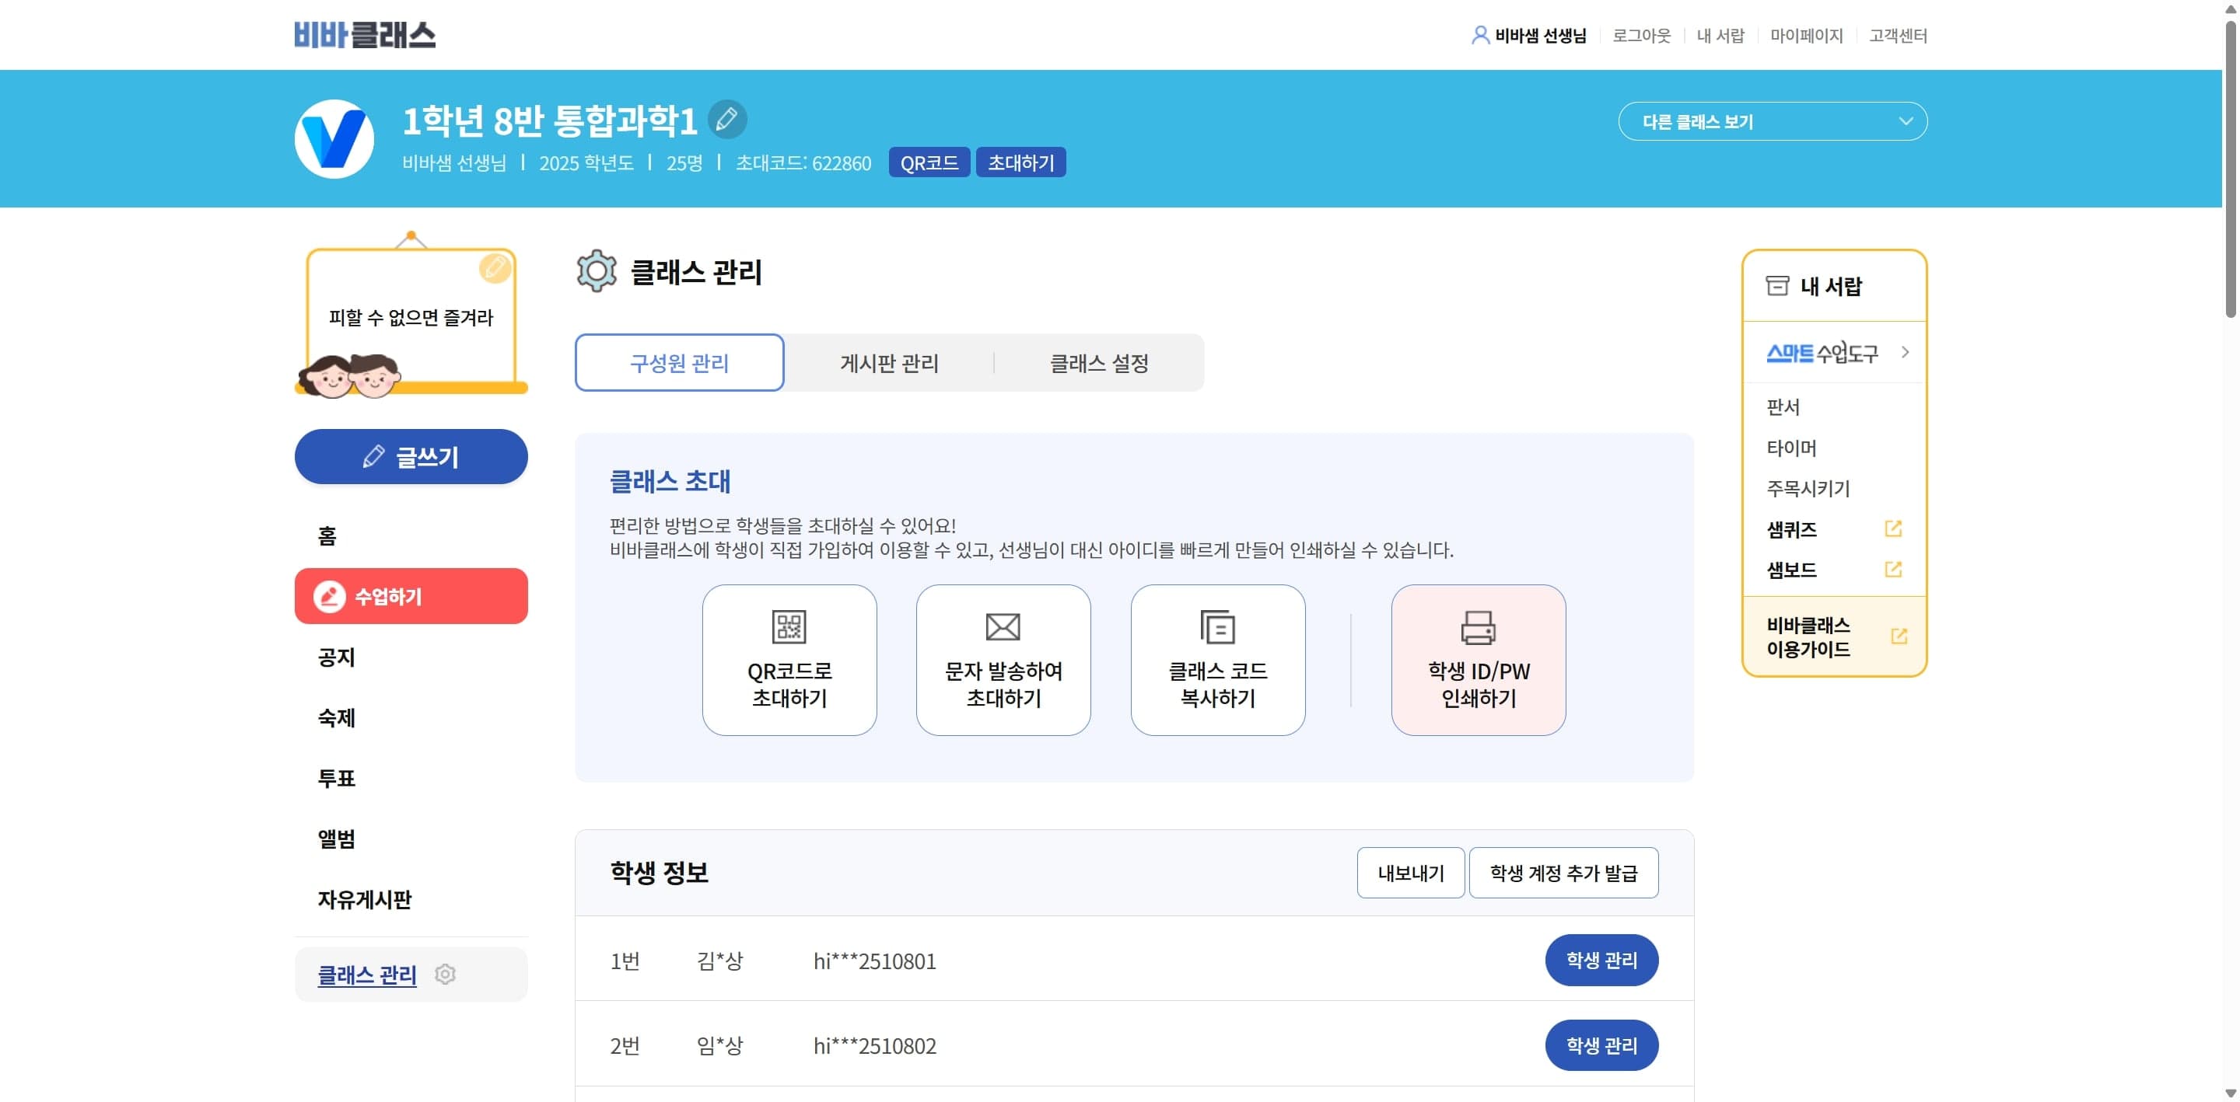Click 문자 발송하여 초대하기 card
Image resolution: width=2240 pixels, height=1102 pixels.
coord(1003,660)
